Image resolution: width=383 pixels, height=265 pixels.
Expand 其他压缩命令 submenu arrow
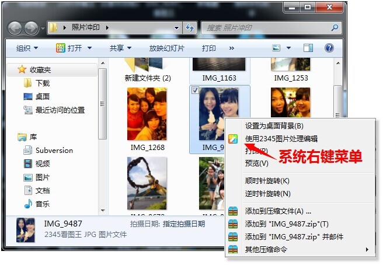(x=367, y=250)
